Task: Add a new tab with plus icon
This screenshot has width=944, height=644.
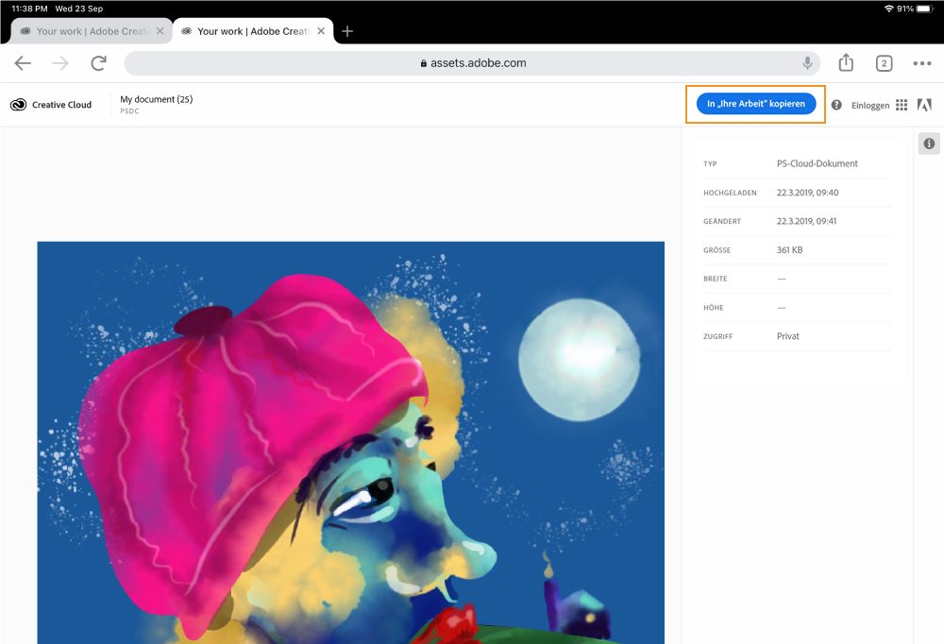Action: (347, 31)
